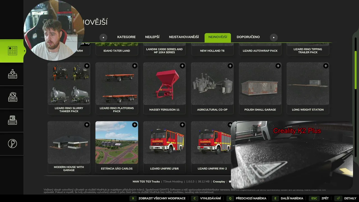359x202 pixels.
Task: Select the Polish Small Garage thumbnail
Action: 260,84
